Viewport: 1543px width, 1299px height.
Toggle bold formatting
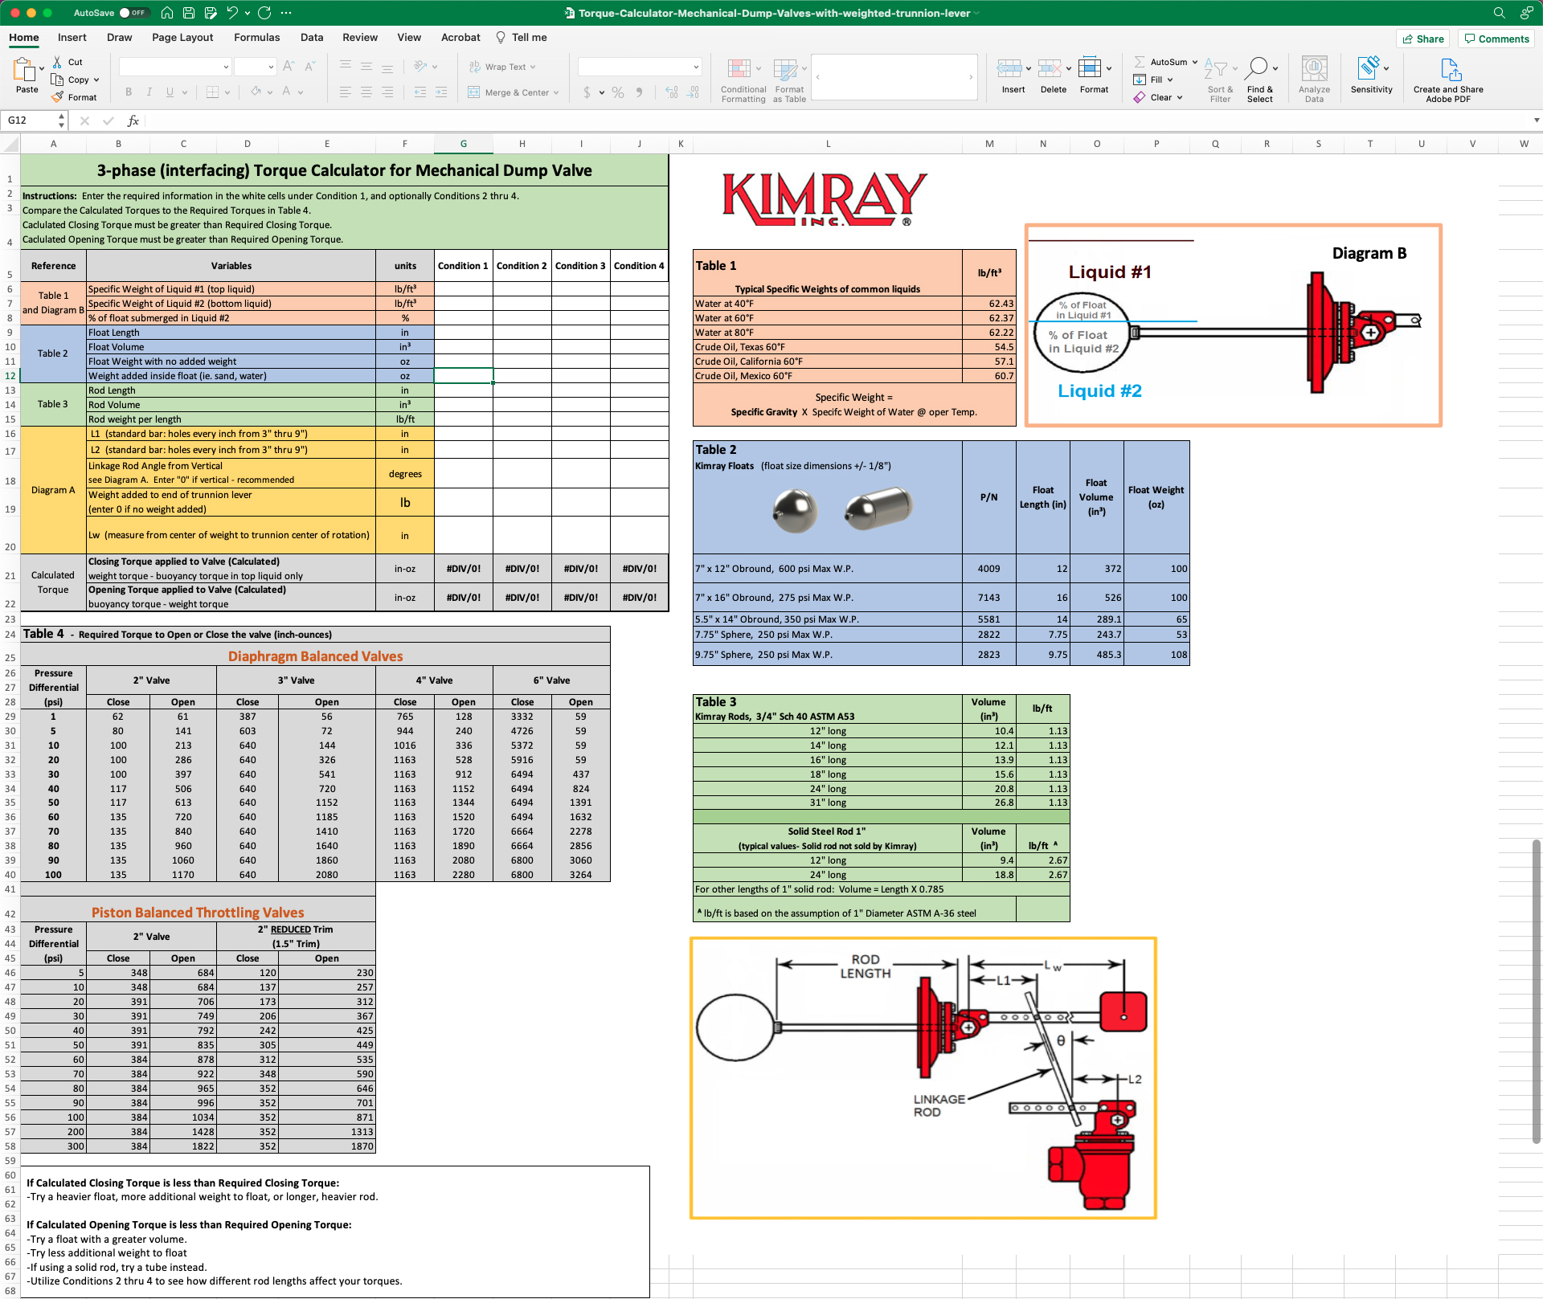point(129,92)
